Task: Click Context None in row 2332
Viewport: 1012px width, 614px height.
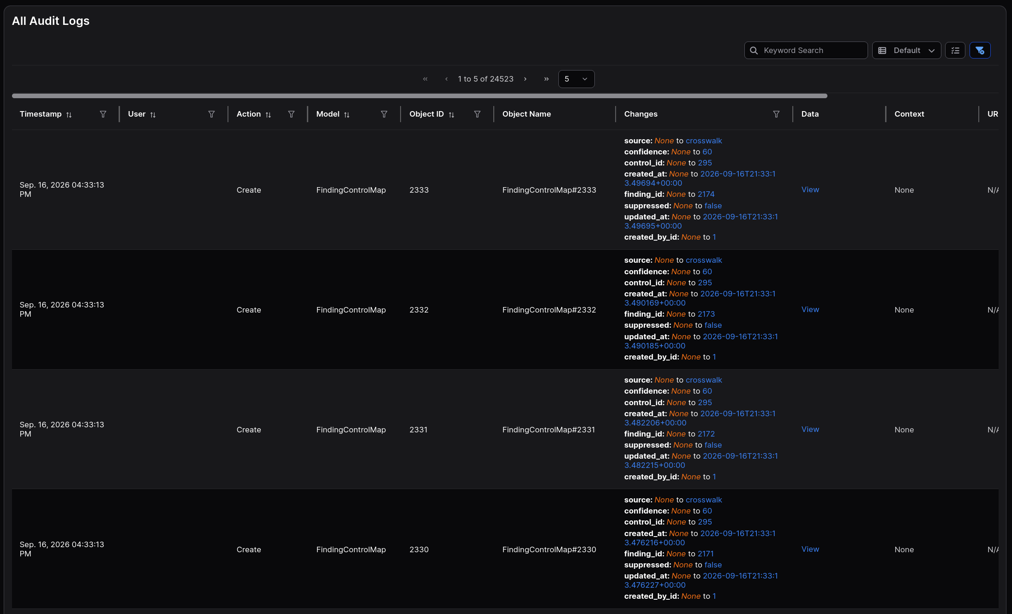Action: point(904,310)
